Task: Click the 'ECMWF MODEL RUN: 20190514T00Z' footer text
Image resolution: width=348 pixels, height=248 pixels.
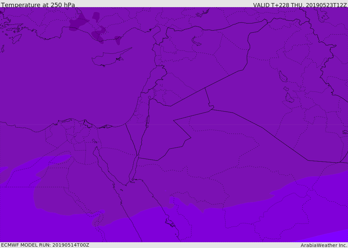Action: tap(45, 245)
